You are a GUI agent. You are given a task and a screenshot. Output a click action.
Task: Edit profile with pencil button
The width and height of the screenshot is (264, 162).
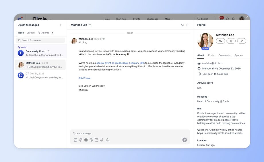pyautogui.click(x=242, y=41)
